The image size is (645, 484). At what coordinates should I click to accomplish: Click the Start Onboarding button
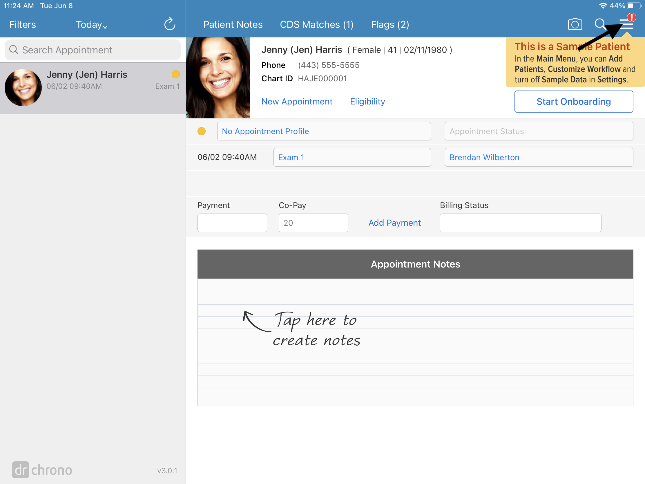573,101
